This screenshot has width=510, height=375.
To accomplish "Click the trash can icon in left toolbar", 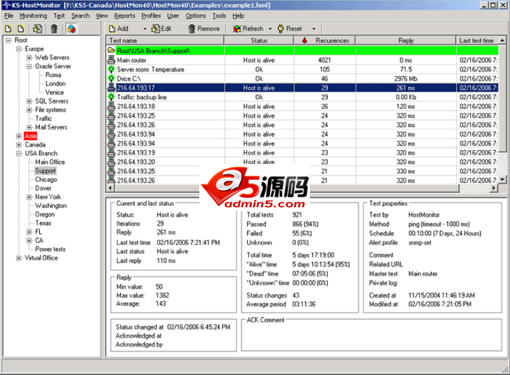I will pos(54,29).
